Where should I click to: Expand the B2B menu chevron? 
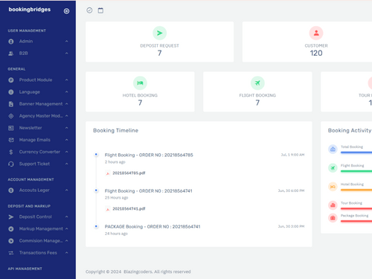coord(67,53)
